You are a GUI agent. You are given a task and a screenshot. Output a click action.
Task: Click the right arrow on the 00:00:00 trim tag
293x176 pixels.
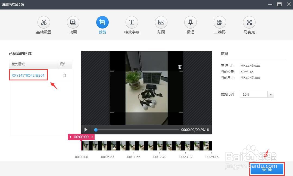(x=93, y=137)
